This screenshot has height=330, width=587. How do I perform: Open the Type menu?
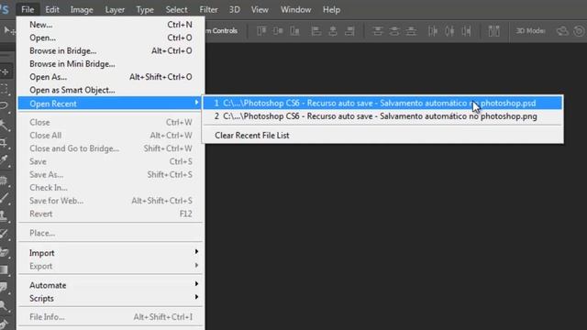click(145, 10)
